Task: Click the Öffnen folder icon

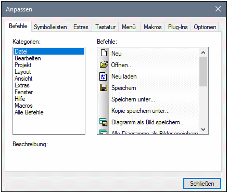Action: pos(104,65)
